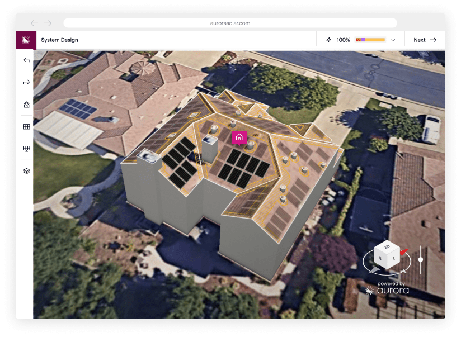Click the Next button
This screenshot has height=337, width=461.
tap(425, 40)
